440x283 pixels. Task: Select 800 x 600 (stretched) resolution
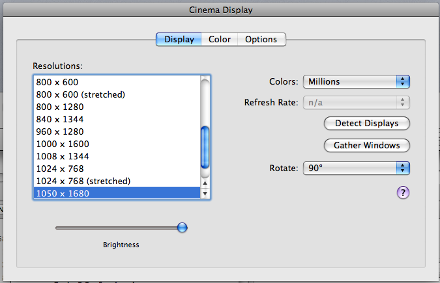117,94
